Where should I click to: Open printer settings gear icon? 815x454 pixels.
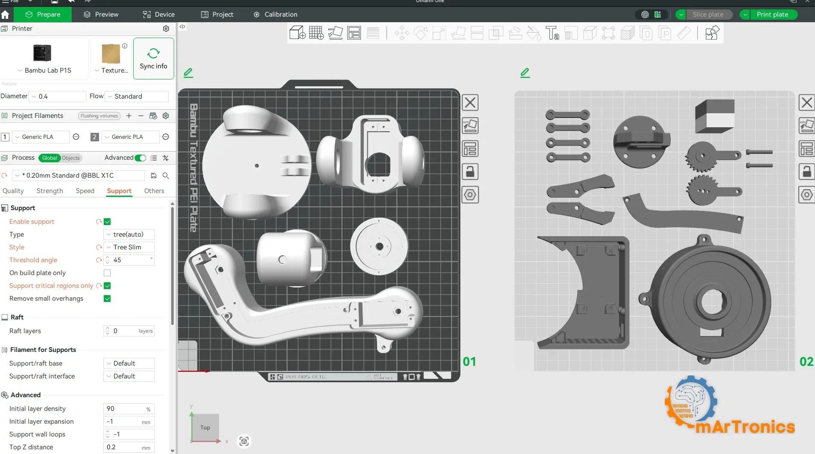tap(166, 29)
